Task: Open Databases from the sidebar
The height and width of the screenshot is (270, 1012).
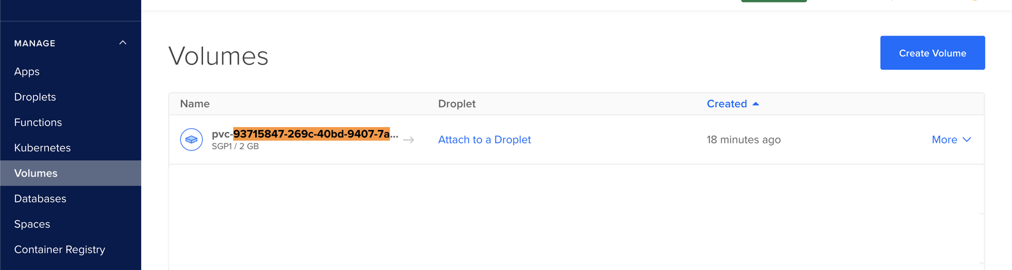Action: pos(40,199)
